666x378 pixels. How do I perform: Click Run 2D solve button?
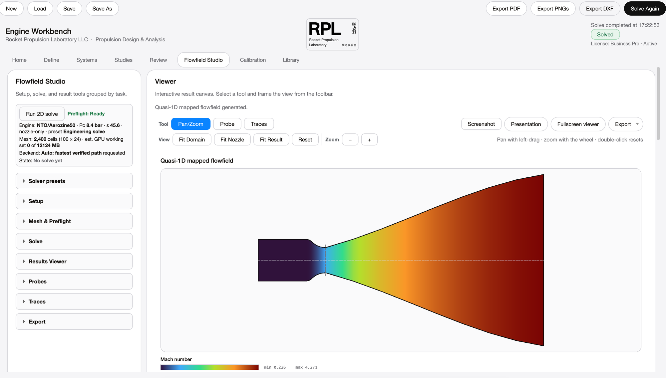tap(42, 114)
